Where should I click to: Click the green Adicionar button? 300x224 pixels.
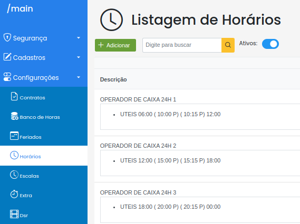click(115, 45)
